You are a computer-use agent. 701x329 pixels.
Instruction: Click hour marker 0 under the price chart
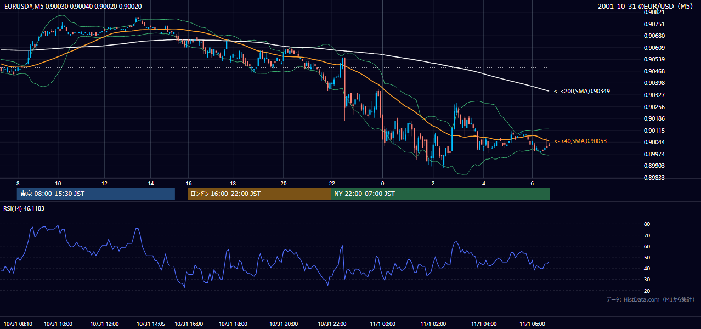(x=382, y=183)
